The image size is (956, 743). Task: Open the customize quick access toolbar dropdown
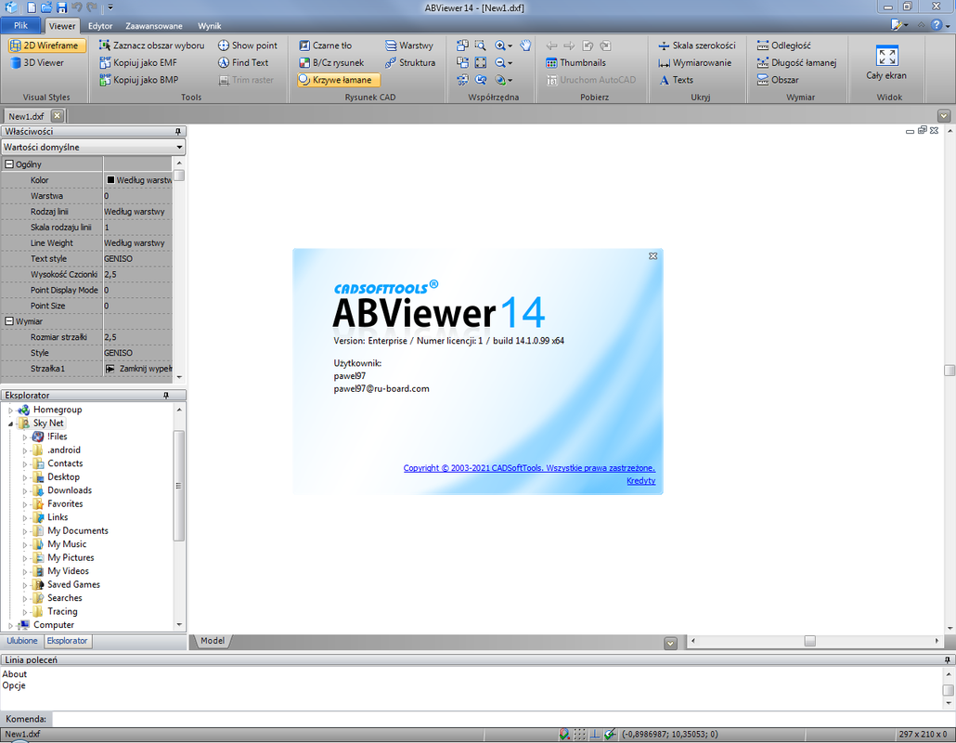click(110, 8)
